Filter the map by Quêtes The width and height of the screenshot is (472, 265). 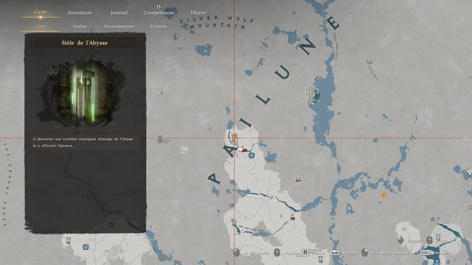point(80,26)
